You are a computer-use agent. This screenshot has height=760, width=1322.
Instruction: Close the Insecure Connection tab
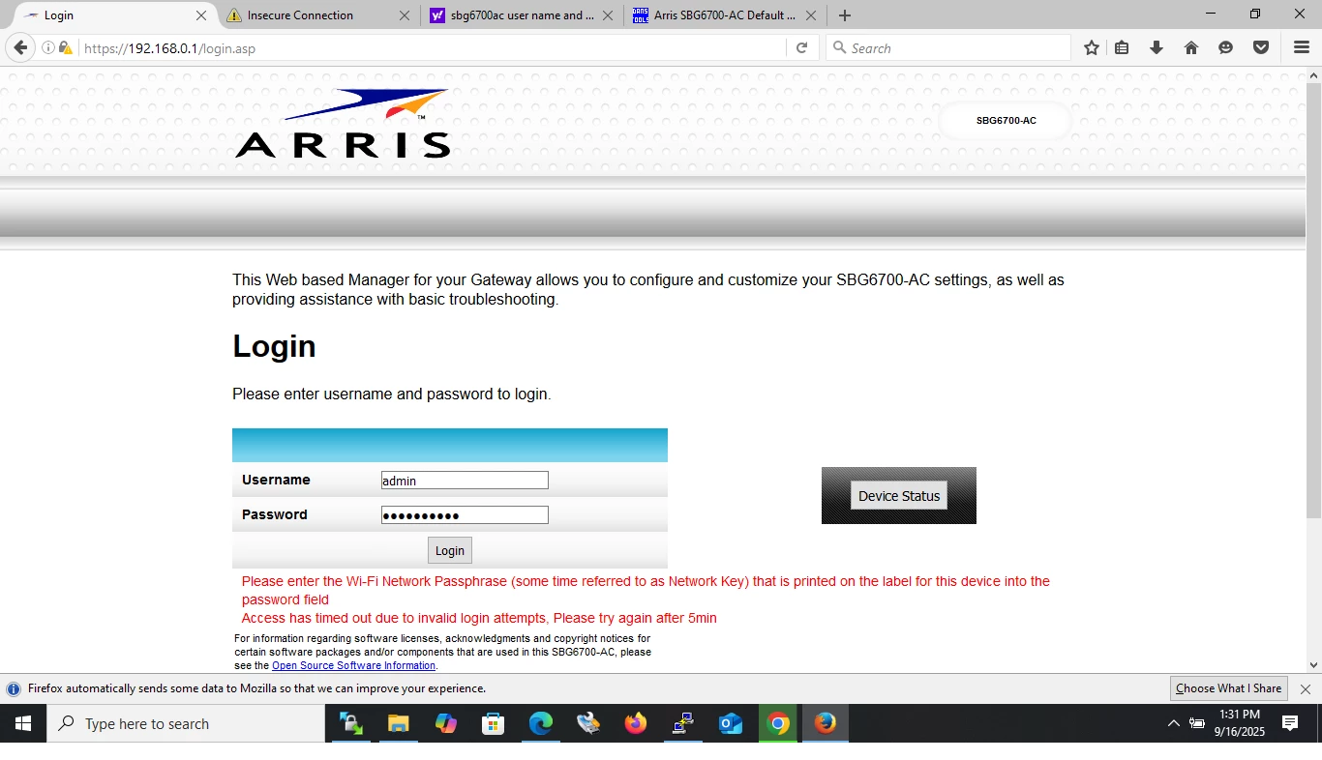(405, 15)
